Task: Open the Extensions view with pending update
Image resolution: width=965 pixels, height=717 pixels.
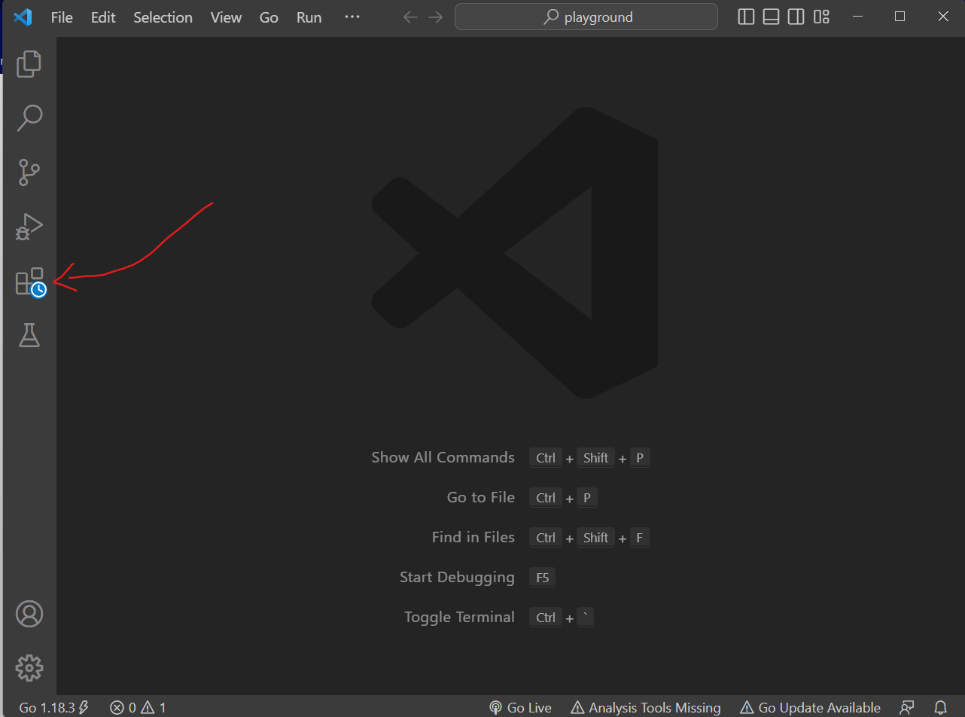Action: [29, 281]
